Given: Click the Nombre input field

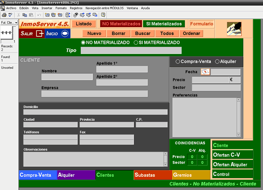Looking at the screenshot, I should [67, 77].
